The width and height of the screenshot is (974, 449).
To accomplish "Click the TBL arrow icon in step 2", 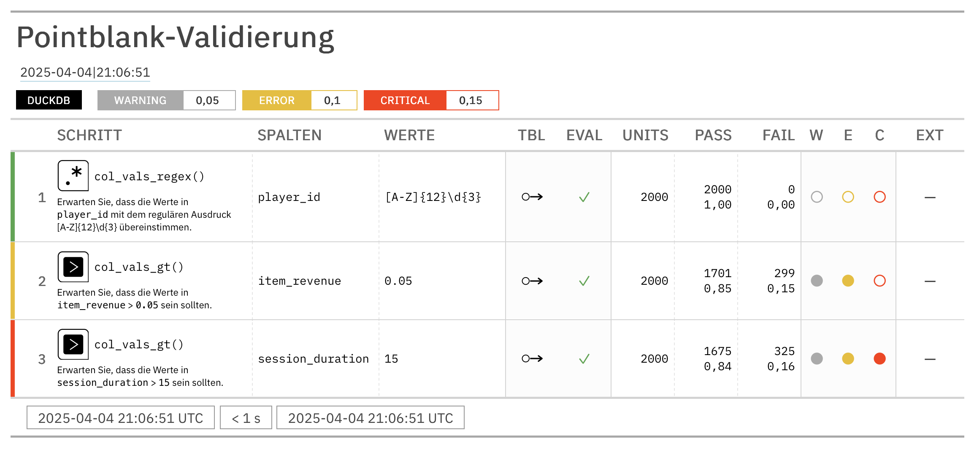I will tap(532, 281).
